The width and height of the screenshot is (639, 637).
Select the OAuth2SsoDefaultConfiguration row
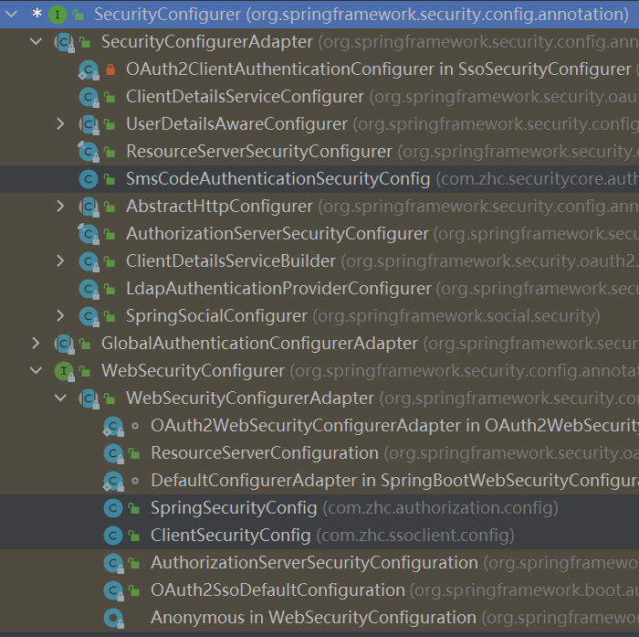[319, 590]
